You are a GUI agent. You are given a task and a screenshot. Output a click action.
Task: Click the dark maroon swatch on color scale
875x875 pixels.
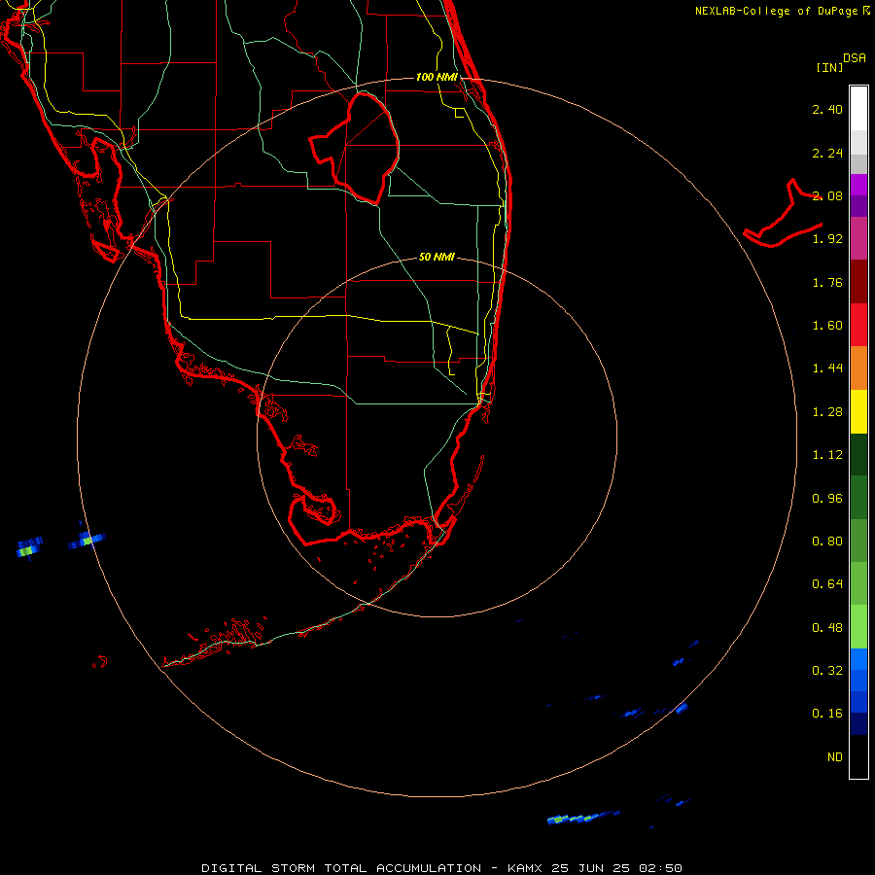tap(858, 282)
